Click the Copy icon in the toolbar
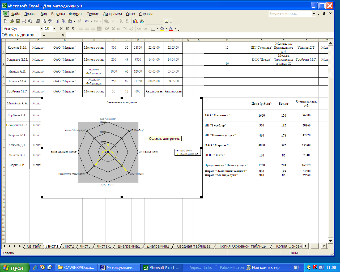Viewport: 340px width, 272px height. (x=64, y=21)
